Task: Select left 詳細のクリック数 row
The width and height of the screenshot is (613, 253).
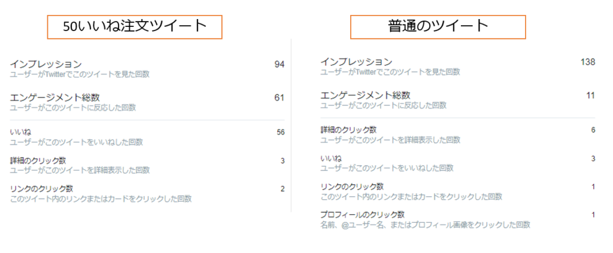Action: coord(147,165)
